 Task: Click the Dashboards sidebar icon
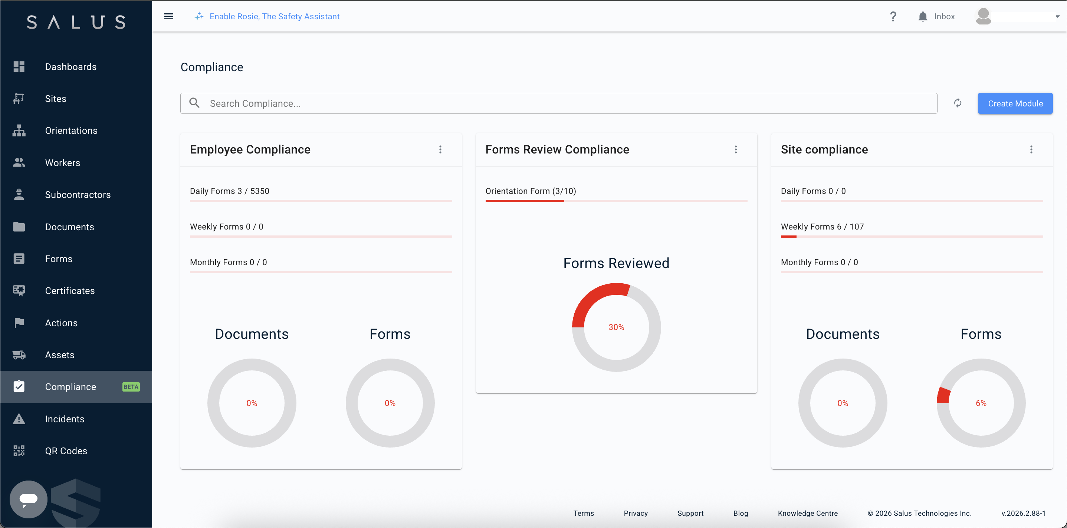click(x=19, y=67)
